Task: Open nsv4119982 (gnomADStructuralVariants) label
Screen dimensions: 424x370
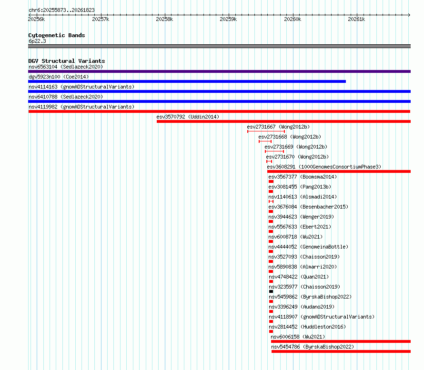Action: [x=81, y=107]
